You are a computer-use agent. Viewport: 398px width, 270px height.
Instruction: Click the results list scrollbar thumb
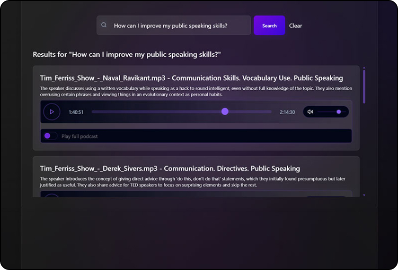coord(364,87)
